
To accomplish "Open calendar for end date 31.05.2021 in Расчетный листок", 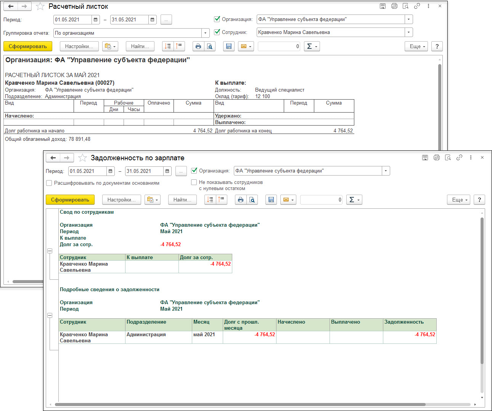I will [x=153, y=19].
